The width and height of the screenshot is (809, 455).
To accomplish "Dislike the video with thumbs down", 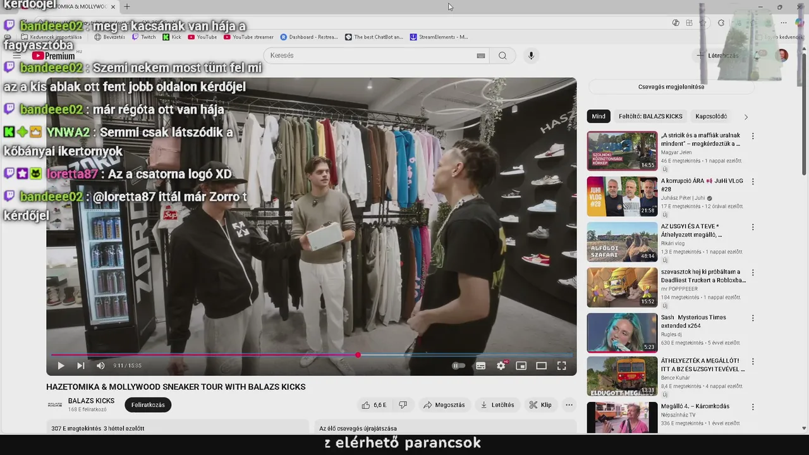I will pos(403,405).
